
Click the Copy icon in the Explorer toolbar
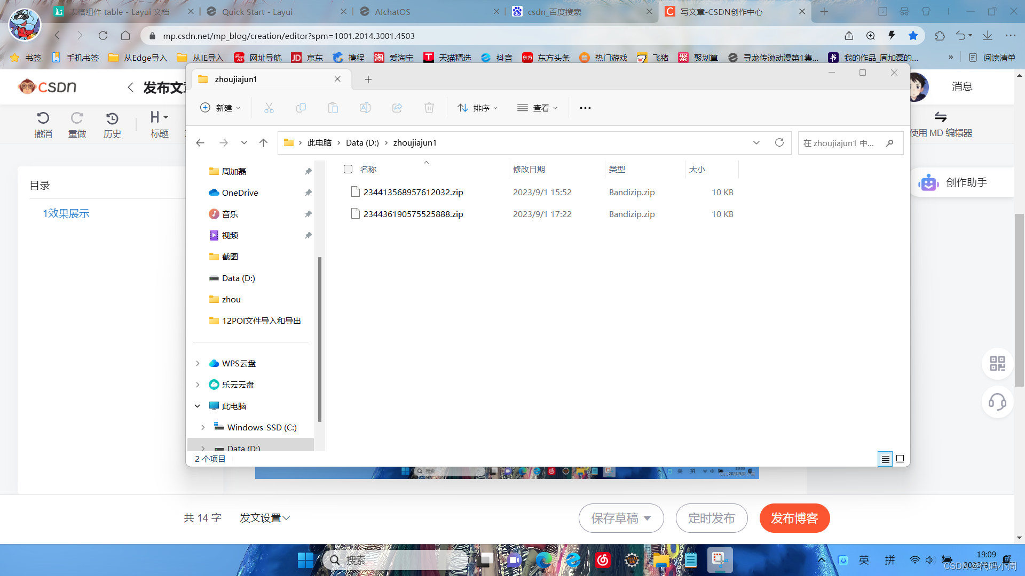[301, 107]
